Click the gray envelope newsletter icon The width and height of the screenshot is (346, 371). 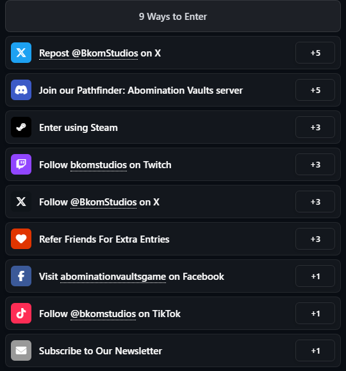[x=21, y=350]
